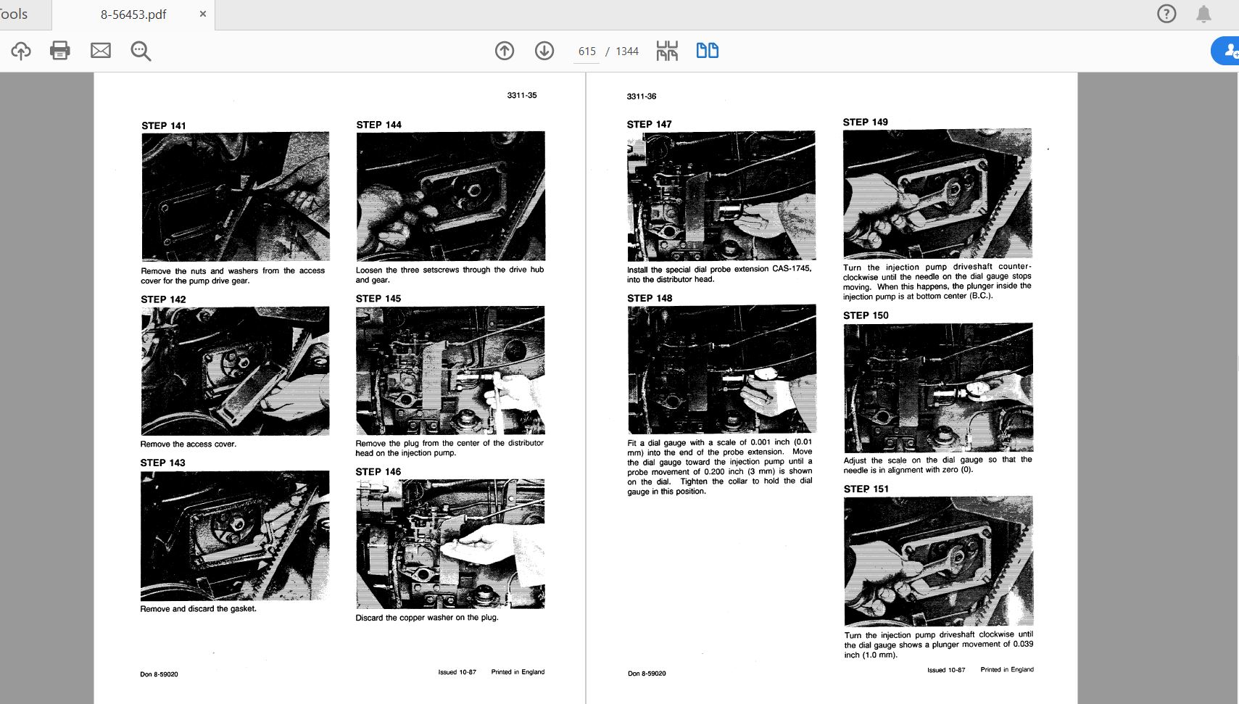Click the STEP 143 photo

pyautogui.click(x=235, y=535)
